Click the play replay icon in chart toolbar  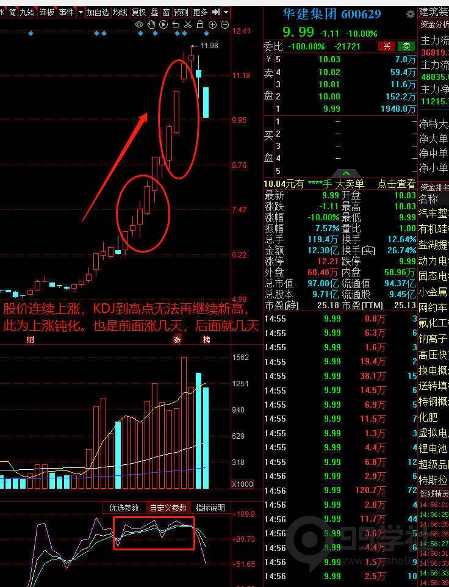pyautogui.click(x=163, y=24)
